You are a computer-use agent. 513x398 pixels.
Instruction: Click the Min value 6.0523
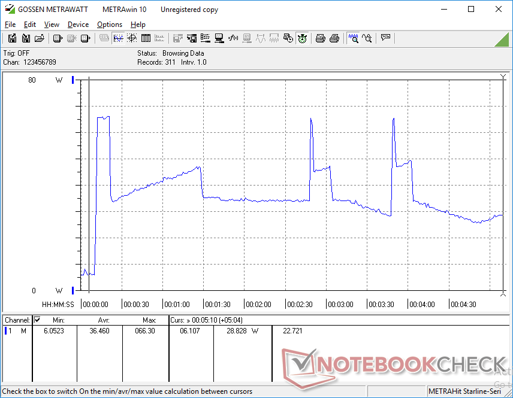pyautogui.click(x=54, y=331)
